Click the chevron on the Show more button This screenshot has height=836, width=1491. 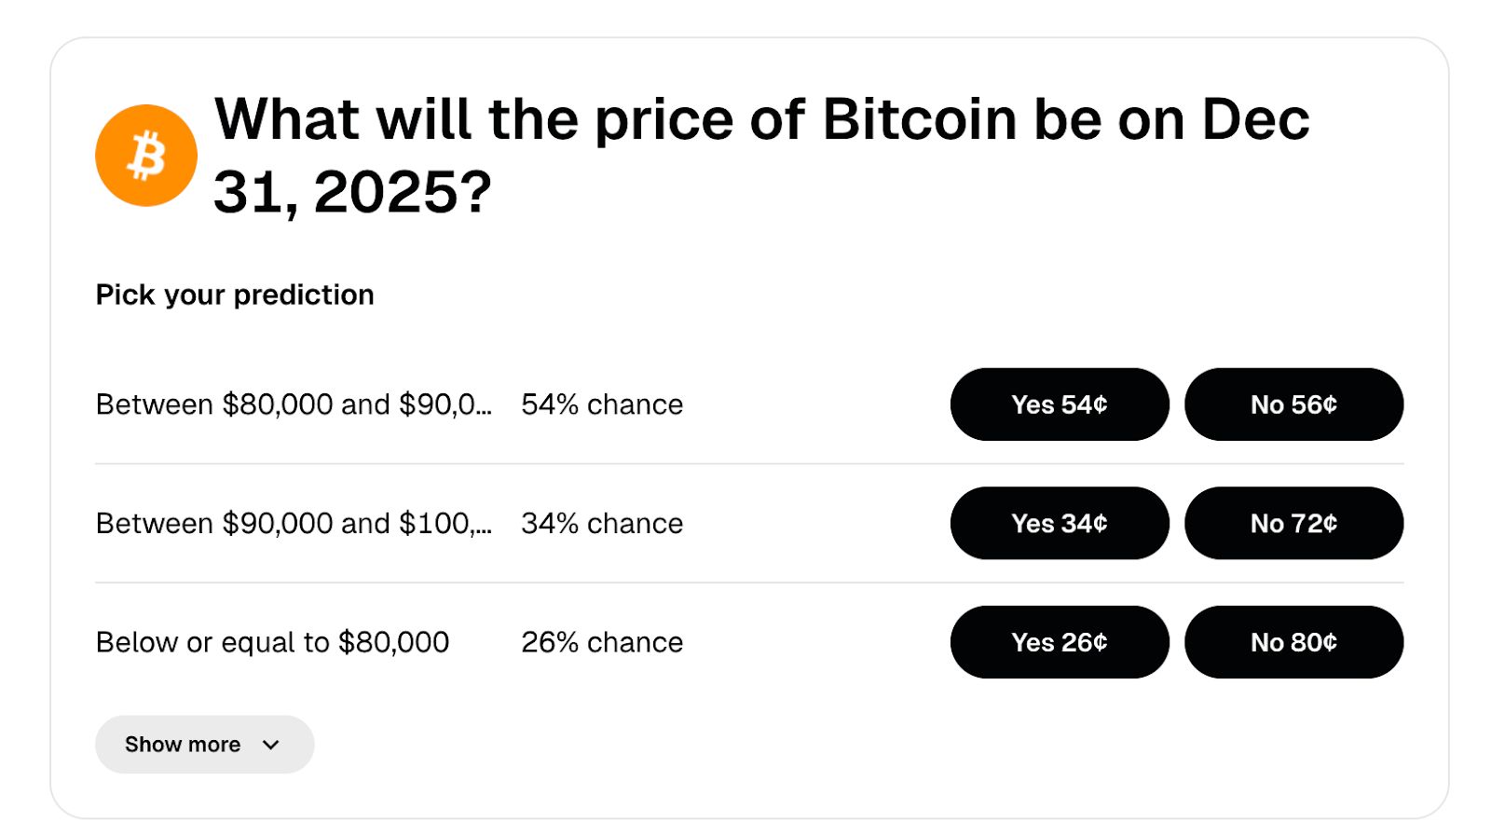tap(271, 744)
